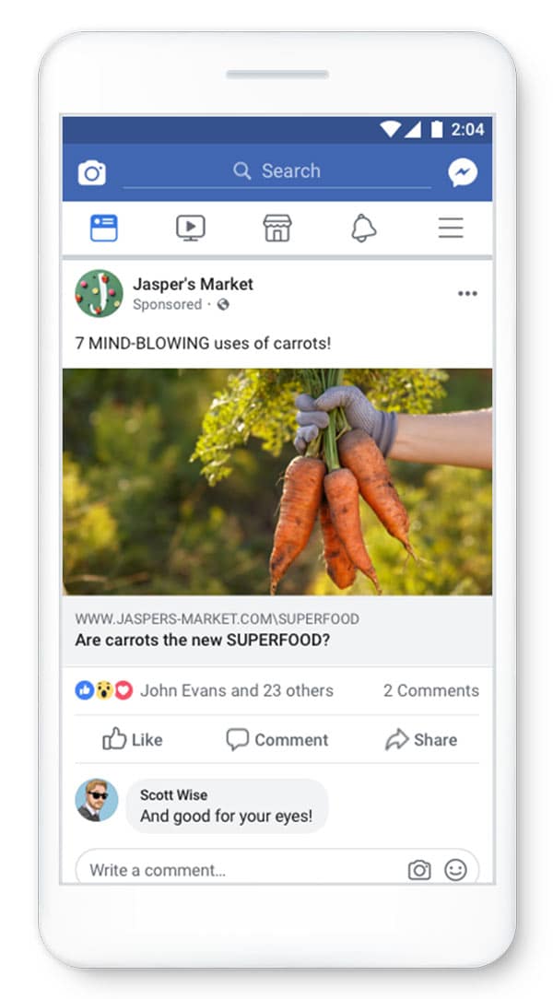The height and width of the screenshot is (999, 553).
Task: Open the hamburger menu
Action: click(450, 228)
